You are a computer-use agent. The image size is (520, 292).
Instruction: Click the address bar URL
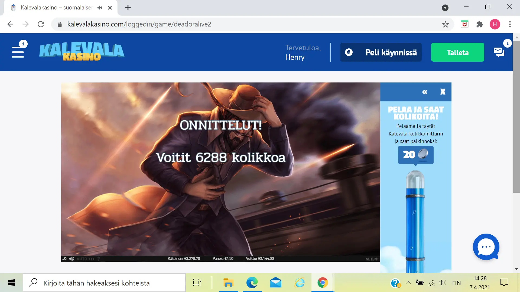[139, 24]
